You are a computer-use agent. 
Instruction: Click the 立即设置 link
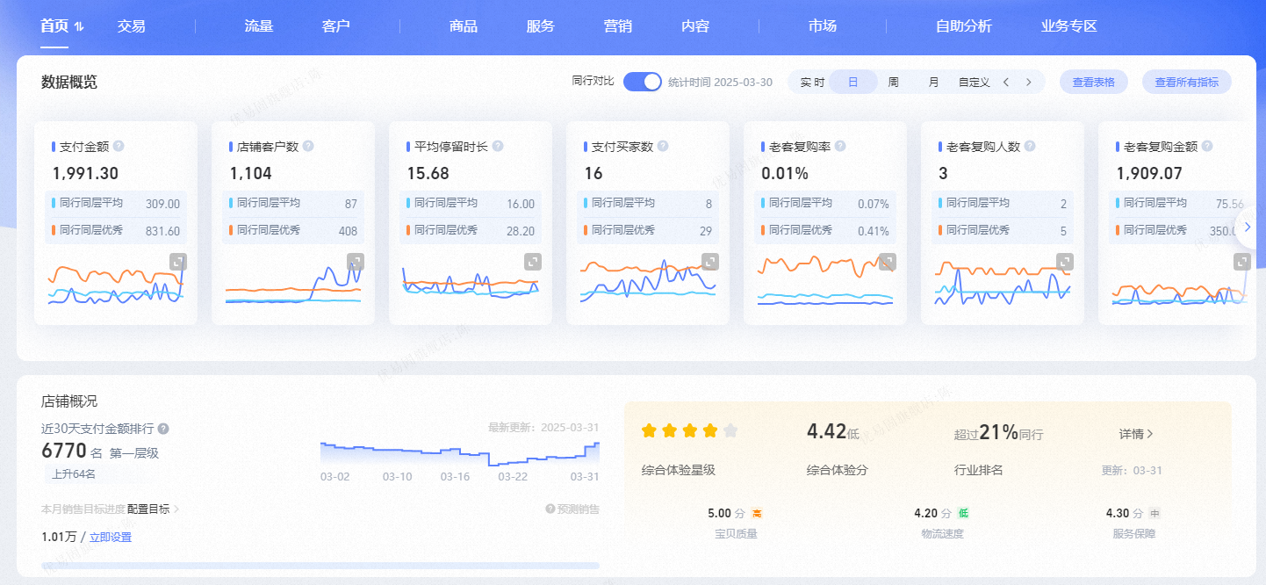pyautogui.click(x=111, y=537)
